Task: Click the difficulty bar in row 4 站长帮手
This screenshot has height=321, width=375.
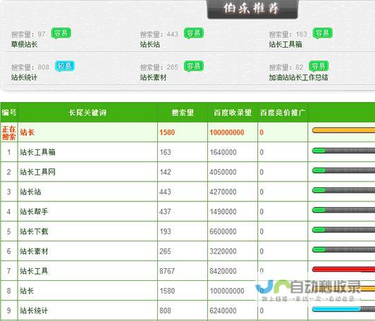Action: pos(344,210)
